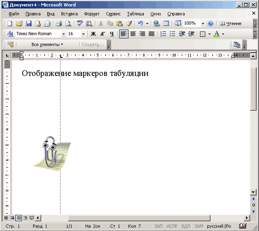
Task: Set justified text alignment
Action: [152, 34]
